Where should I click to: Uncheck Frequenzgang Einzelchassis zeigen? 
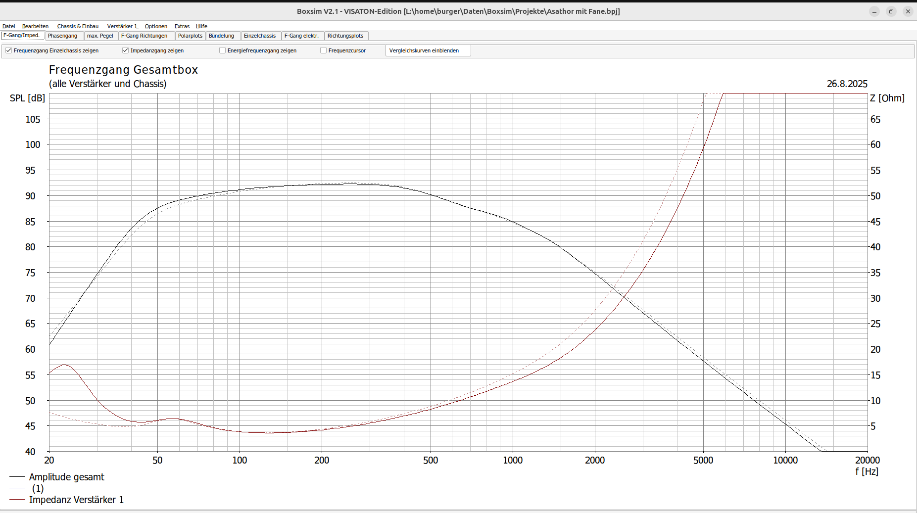(x=9, y=50)
